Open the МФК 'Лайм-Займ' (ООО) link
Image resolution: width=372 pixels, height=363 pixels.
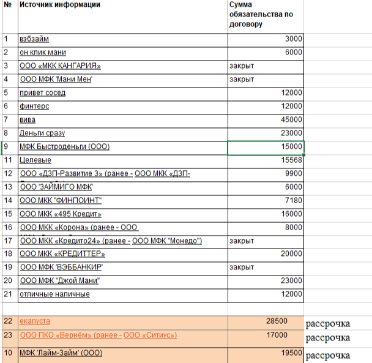(x=61, y=353)
